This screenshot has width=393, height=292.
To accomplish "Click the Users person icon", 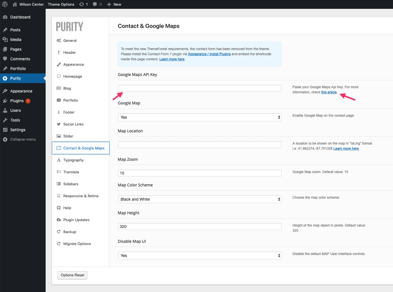I will click(5, 110).
